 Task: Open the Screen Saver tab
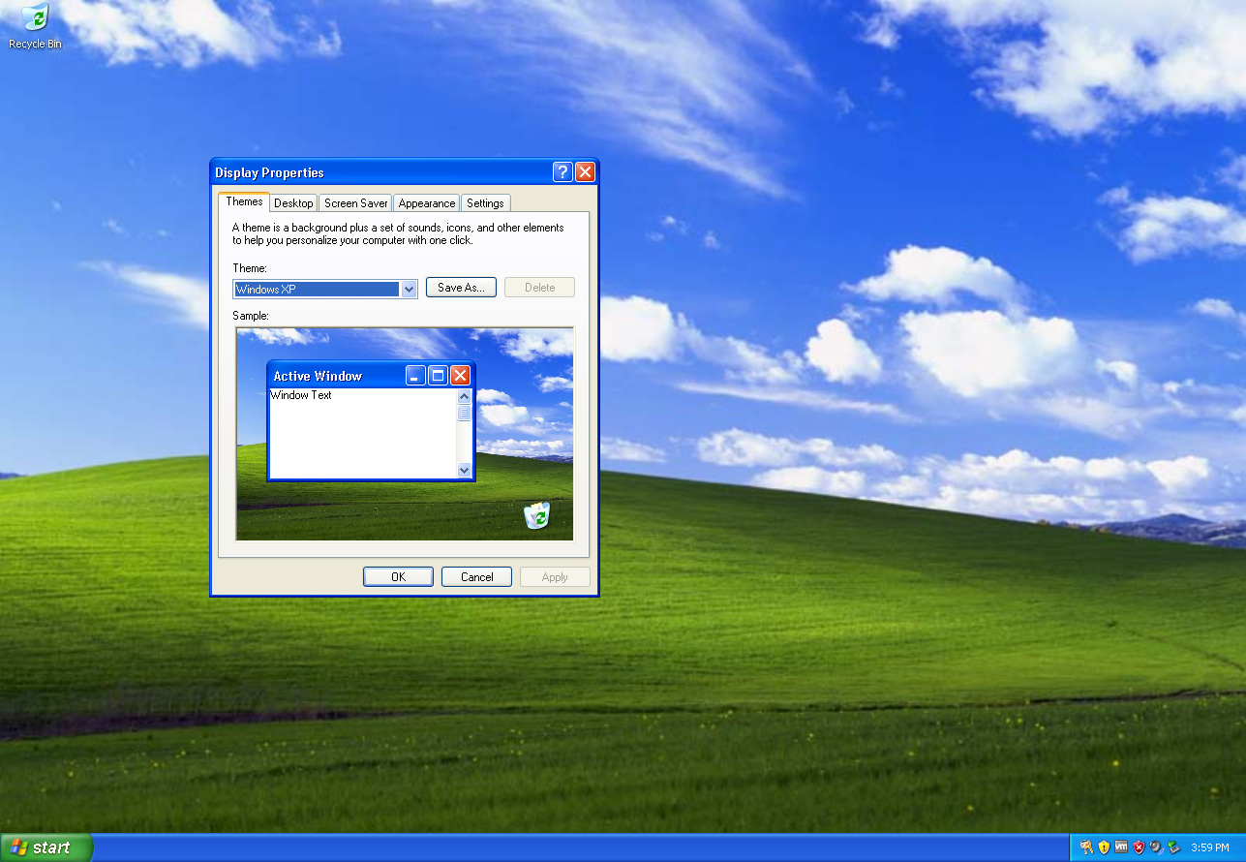[x=355, y=203]
